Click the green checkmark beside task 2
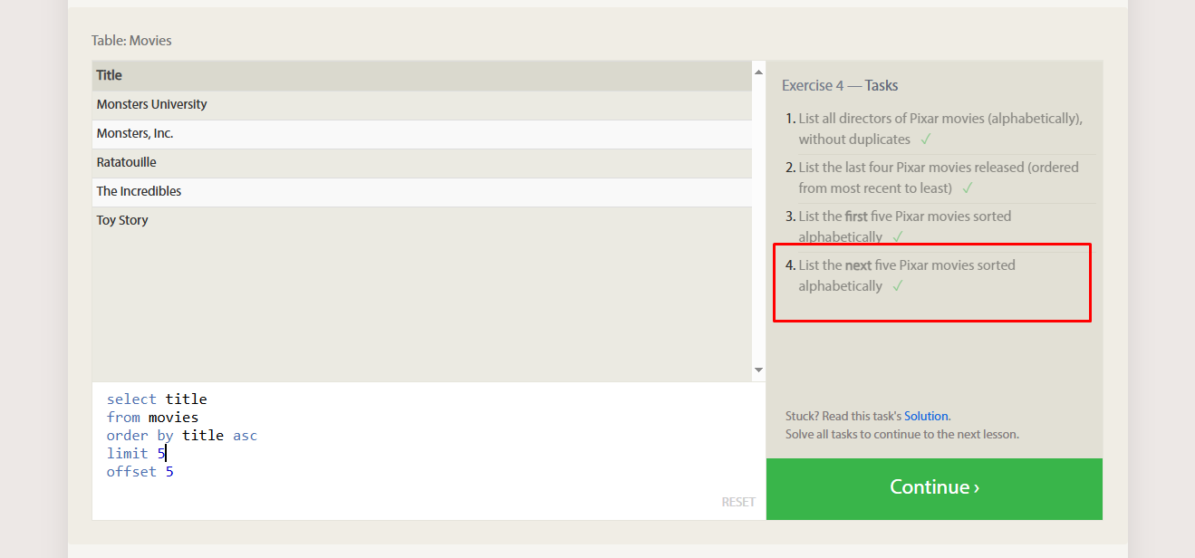The image size is (1195, 558). coord(968,188)
